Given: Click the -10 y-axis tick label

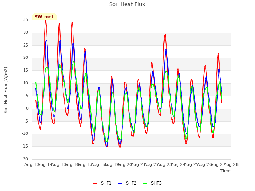Looking at the screenshot, I should (x=25, y=134).
